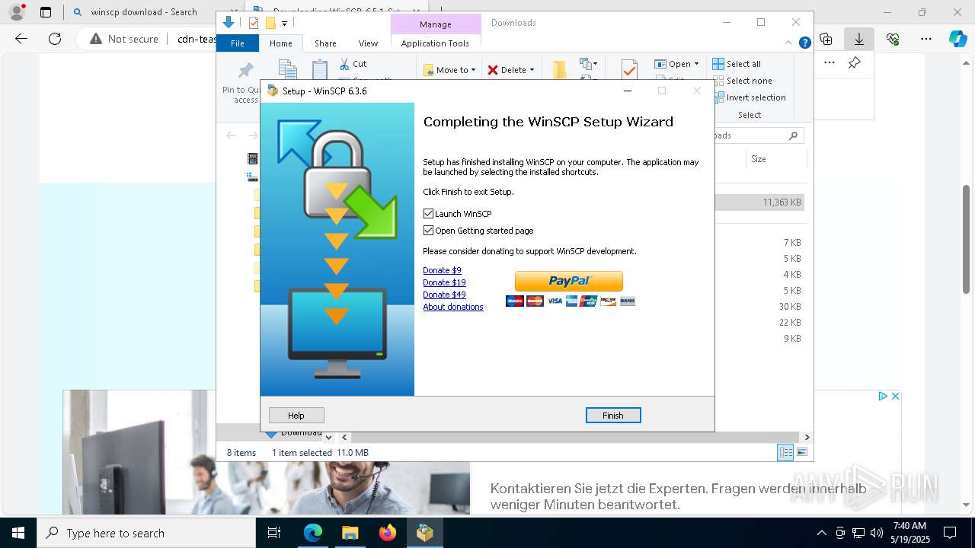
Task: Open Edge Settings and more menu
Action: coord(926,39)
